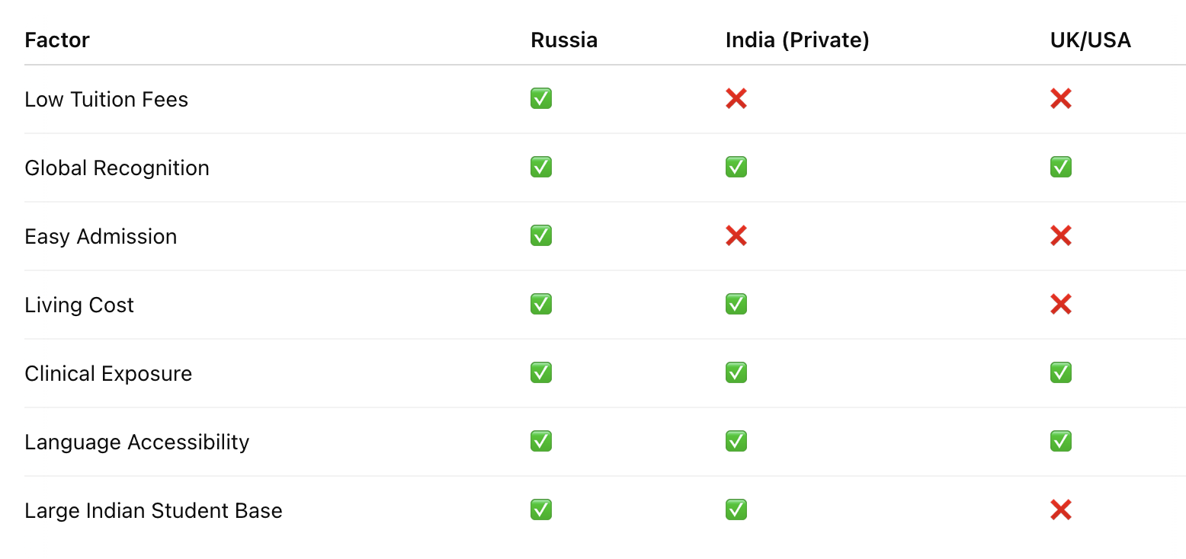Click UK/USA red cross for Low Tuition Fees
This screenshot has height=559, width=1186.
click(1061, 98)
